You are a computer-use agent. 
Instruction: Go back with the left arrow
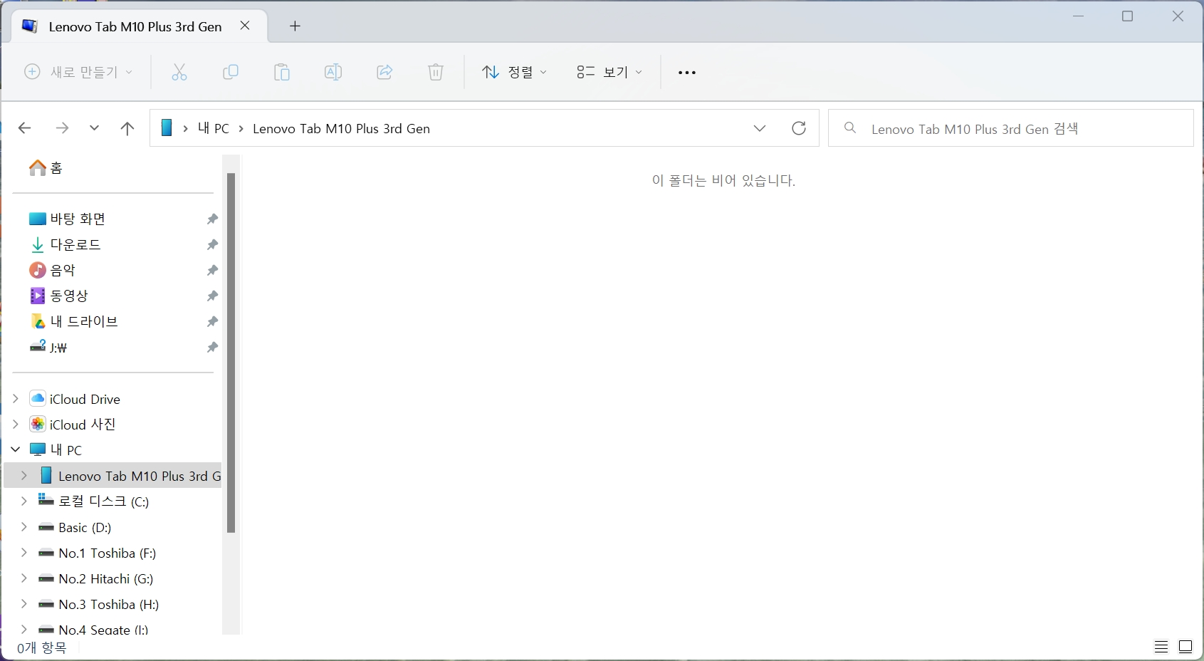(x=25, y=128)
